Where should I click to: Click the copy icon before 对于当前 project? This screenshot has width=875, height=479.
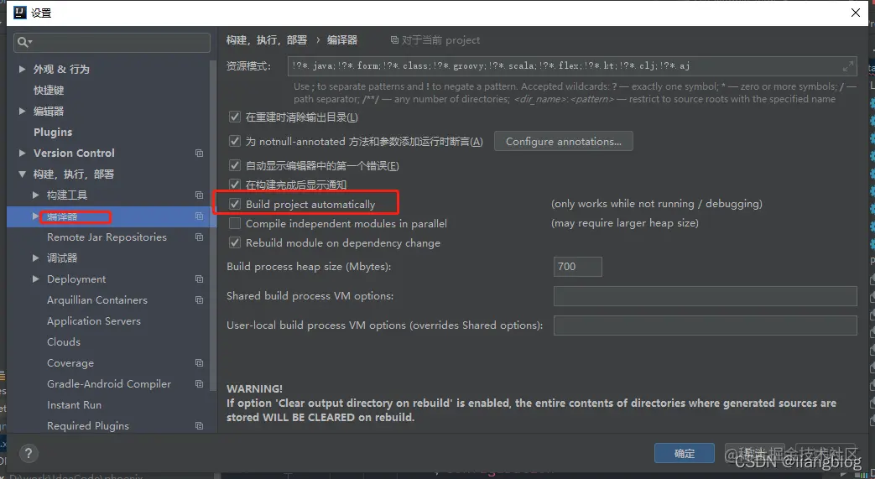click(394, 40)
